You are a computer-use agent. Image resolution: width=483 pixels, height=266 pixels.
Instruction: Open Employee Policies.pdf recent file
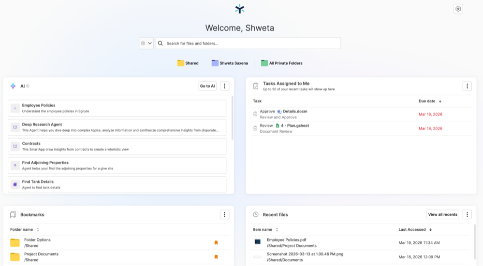coord(286,240)
